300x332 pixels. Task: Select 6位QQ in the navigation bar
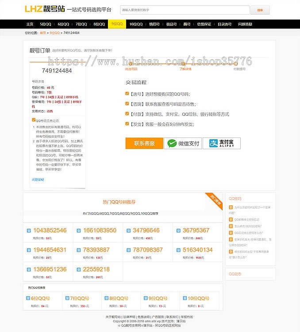click(63, 24)
